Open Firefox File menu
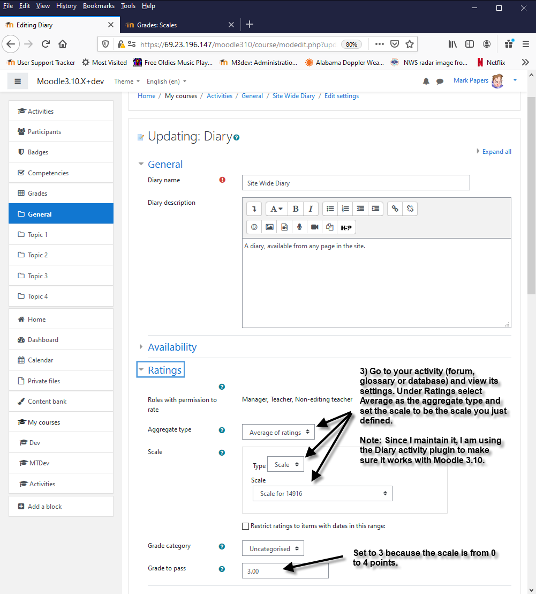 click(8, 6)
